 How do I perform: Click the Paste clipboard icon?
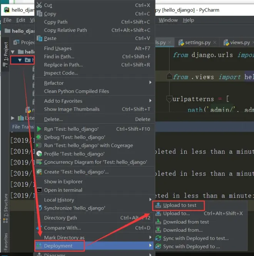39,38
